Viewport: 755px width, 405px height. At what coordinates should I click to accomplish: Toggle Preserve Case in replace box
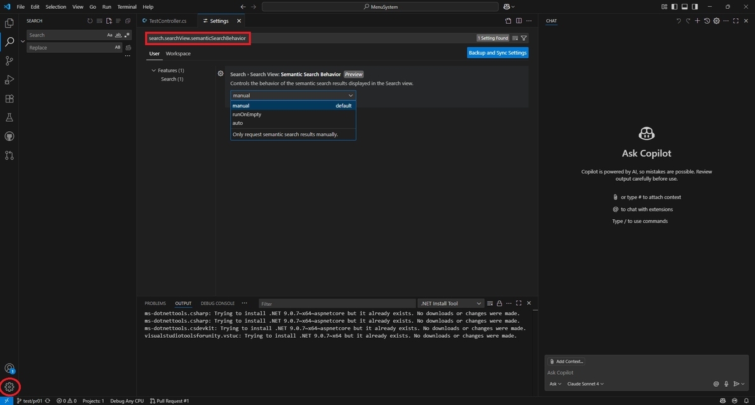pos(118,48)
